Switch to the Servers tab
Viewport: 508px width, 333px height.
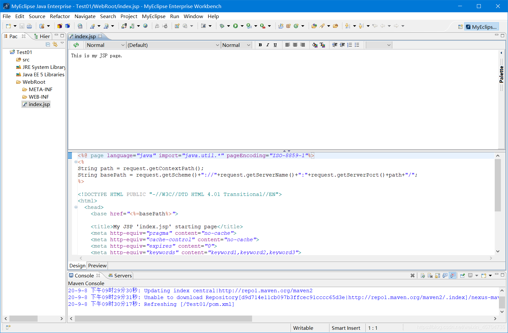(x=120, y=275)
